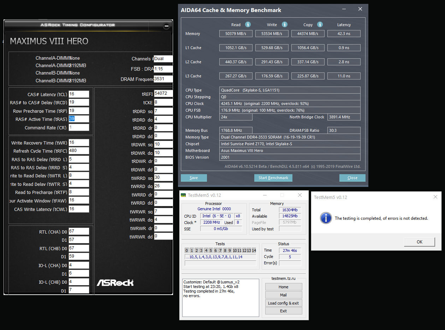Click Save in AIDA64 benchmark

[194, 178]
